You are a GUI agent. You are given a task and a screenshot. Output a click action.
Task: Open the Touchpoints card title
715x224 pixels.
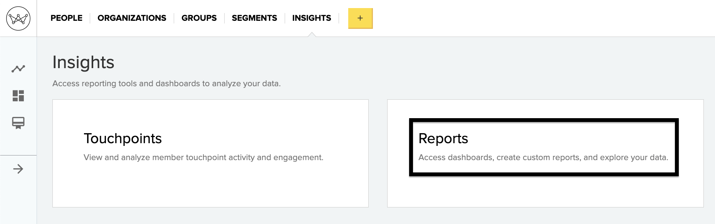point(123,139)
